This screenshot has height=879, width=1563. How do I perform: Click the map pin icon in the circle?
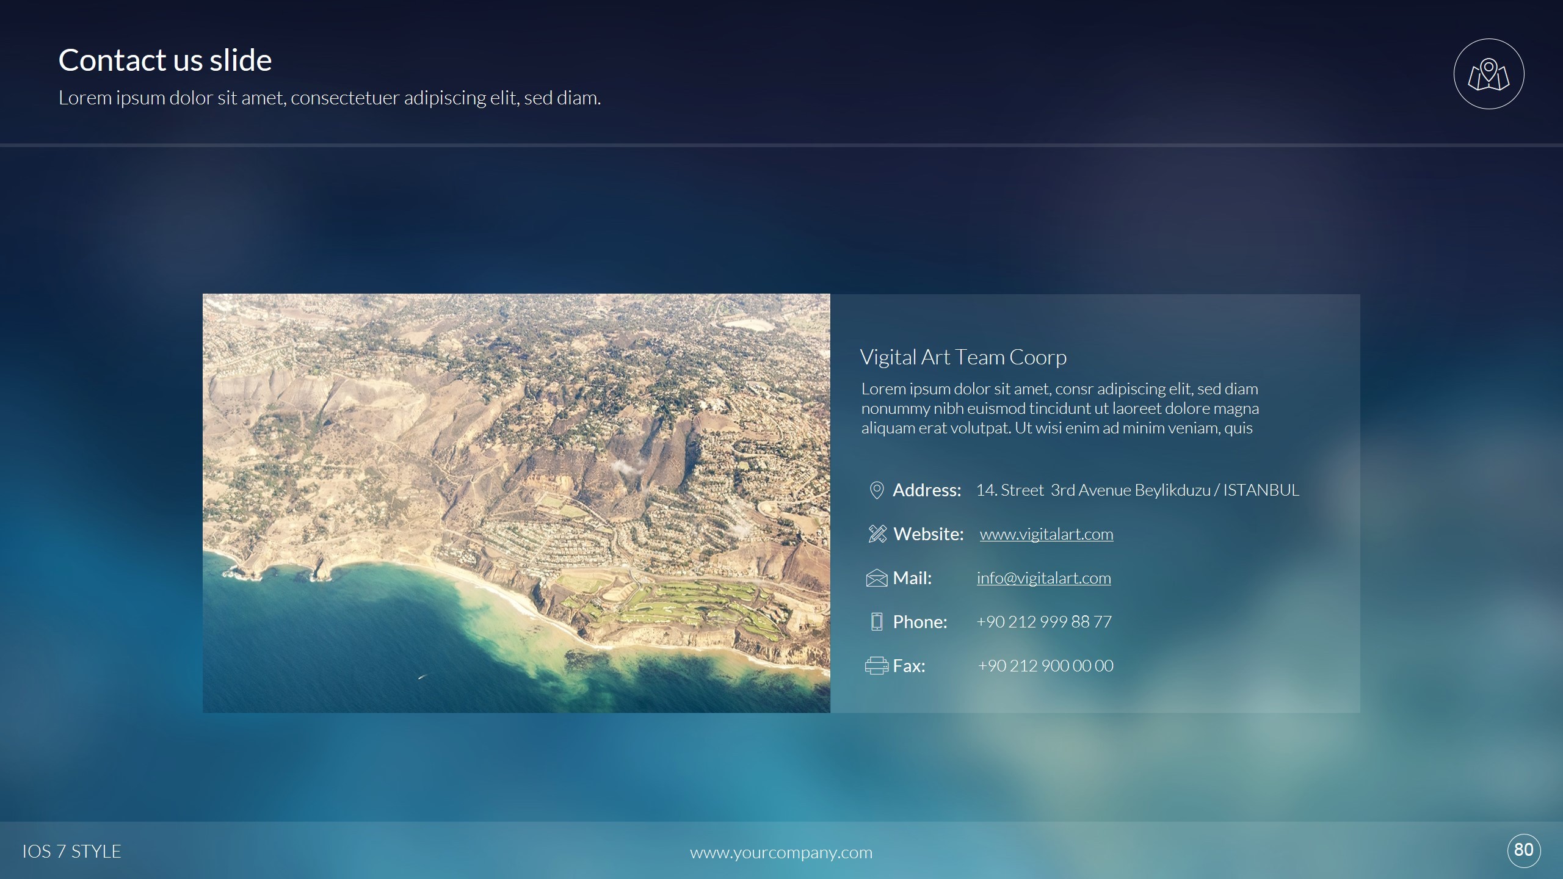click(x=1489, y=74)
